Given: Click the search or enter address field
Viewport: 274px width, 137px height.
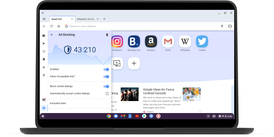Looking at the screenshot, I should [x=144, y=26].
